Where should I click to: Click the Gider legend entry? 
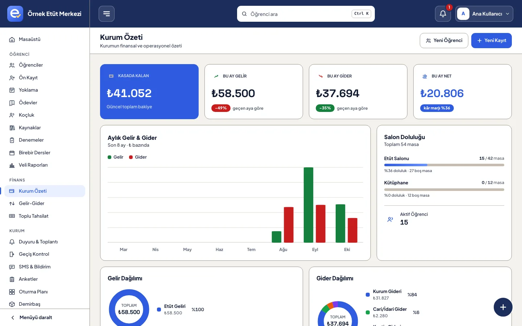click(x=138, y=157)
